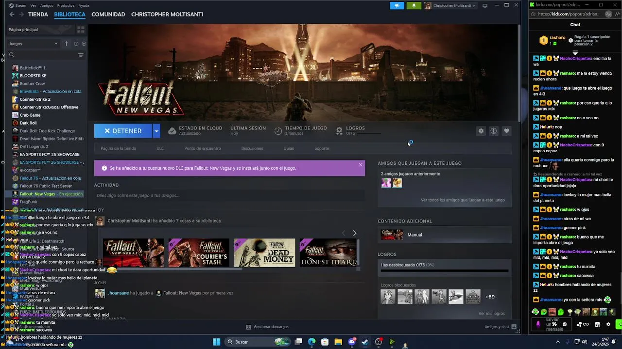Screen dimensions: 622x349
Task: Open the DLC tab for the game
Action: click(160, 148)
